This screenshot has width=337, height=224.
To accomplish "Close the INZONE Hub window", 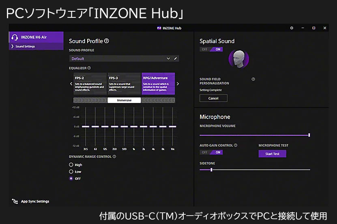I will coord(325,28).
